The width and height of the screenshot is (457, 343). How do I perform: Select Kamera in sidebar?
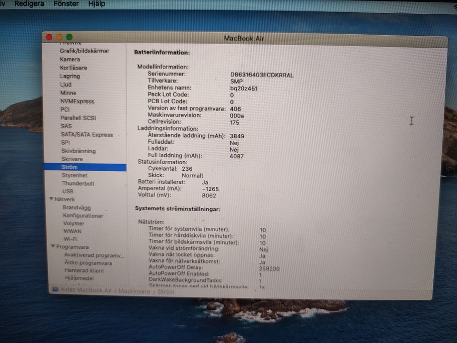[70, 59]
